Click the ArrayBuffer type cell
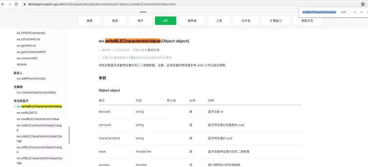Image resolution: width=368 pixels, height=167 pixels. 144,152
